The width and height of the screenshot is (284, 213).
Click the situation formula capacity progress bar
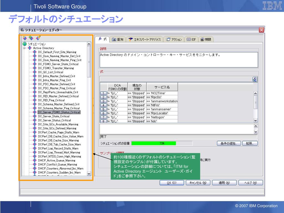[162, 143]
